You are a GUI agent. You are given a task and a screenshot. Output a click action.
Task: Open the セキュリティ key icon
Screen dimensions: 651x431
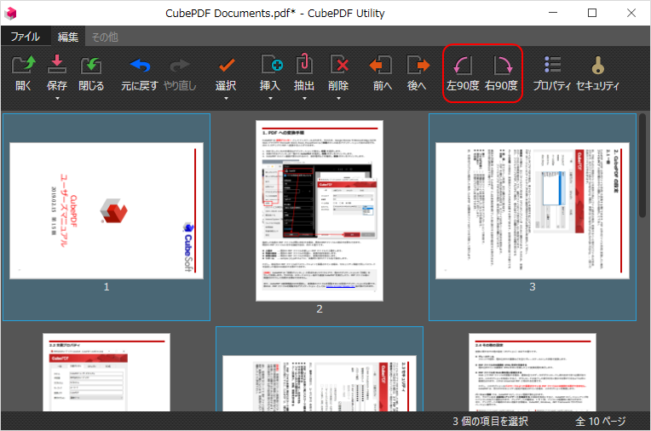(x=597, y=65)
